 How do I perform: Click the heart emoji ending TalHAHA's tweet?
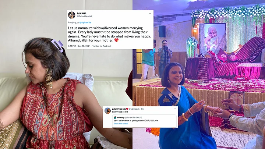(116, 40)
